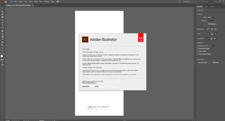The image size is (225, 121).
Task: Open the Units dropdown
Action: pyautogui.click(x=212, y=17)
